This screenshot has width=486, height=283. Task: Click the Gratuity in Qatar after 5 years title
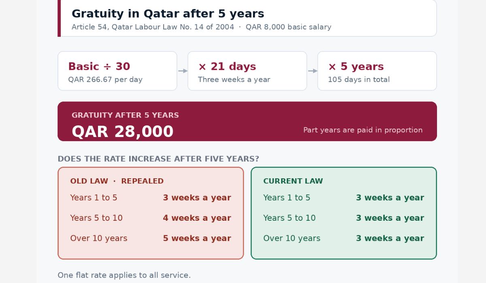[x=168, y=14]
